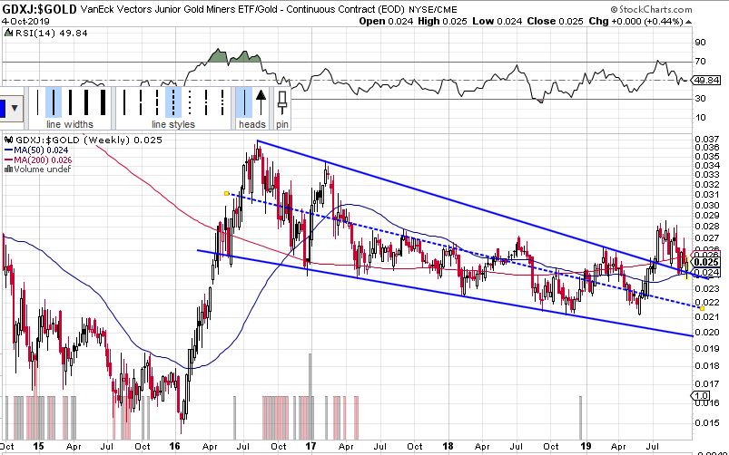
Task: Click the 0.025 last price tag
Action: pos(706,262)
